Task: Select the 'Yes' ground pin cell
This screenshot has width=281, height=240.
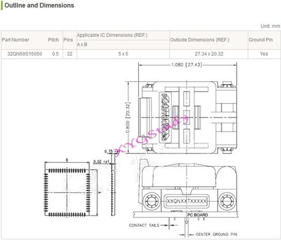Action: (264, 54)
